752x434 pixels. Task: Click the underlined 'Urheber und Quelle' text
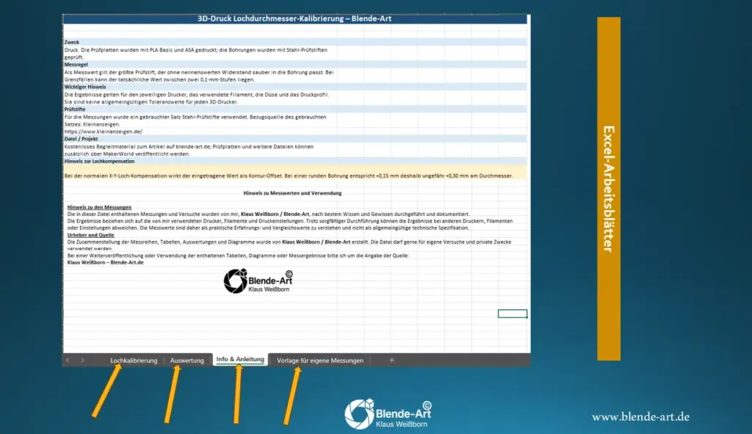[90, 235]
